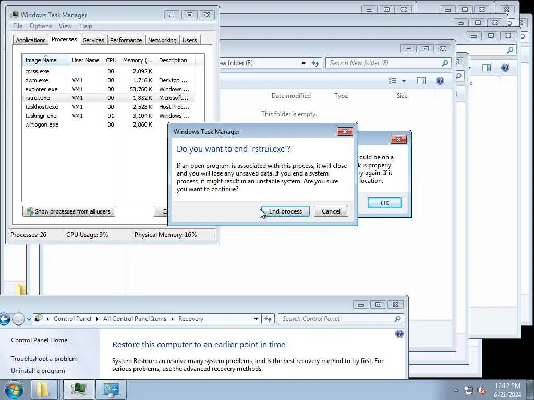Expand the New folder (8) address dropdown

point(304,63)
